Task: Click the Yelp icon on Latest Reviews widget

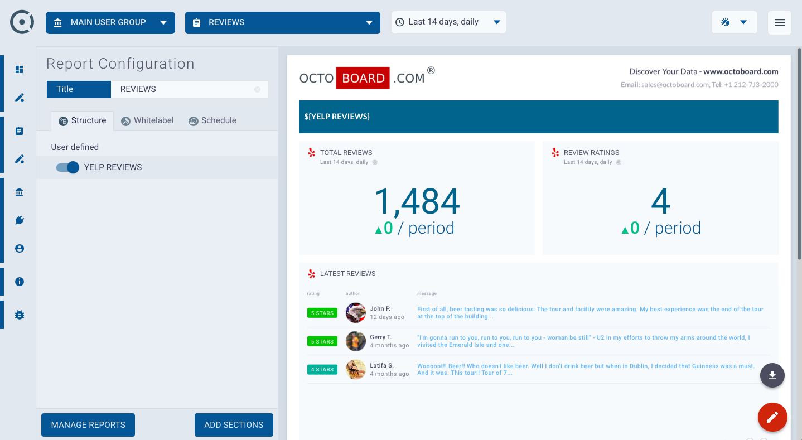Action: click(x=312, y=274)
